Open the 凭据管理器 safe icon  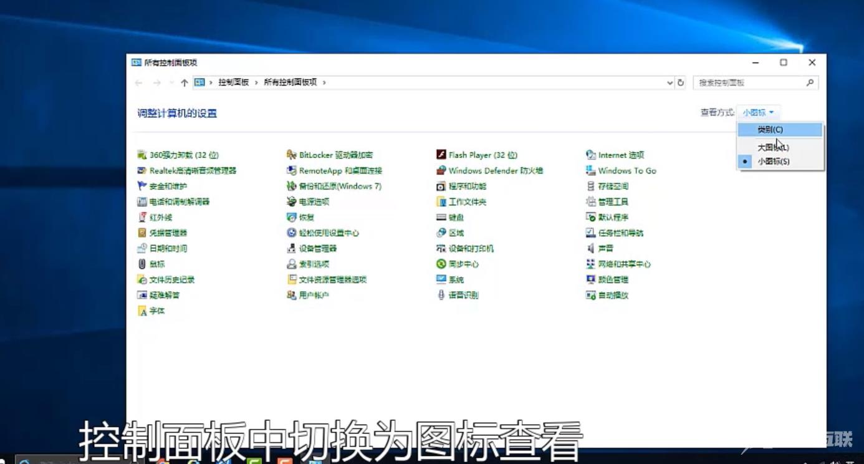[x=142, y=233]
